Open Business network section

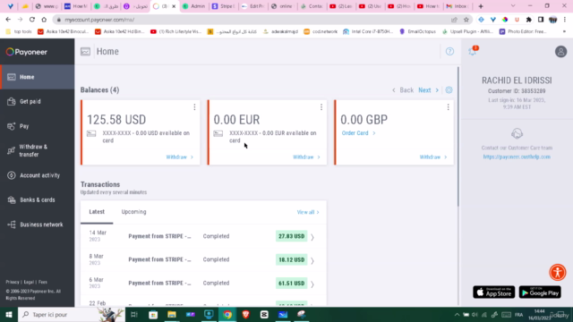pyautogui.click(x=38, y=225)
